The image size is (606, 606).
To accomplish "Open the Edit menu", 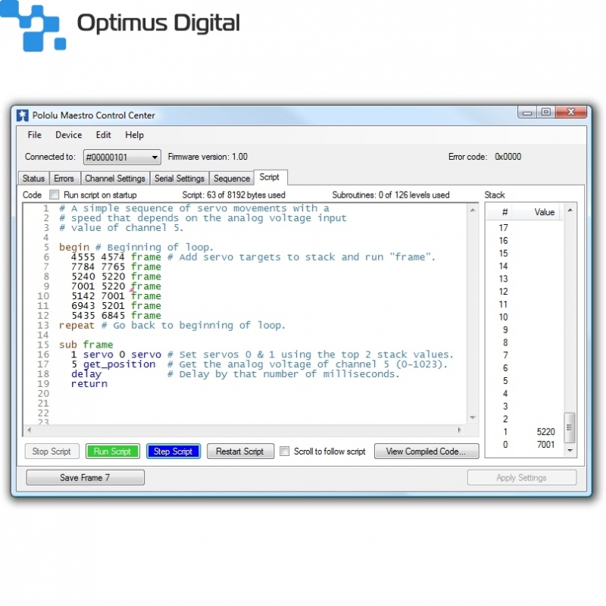I will pyautogui.click(x=103, y=135).
